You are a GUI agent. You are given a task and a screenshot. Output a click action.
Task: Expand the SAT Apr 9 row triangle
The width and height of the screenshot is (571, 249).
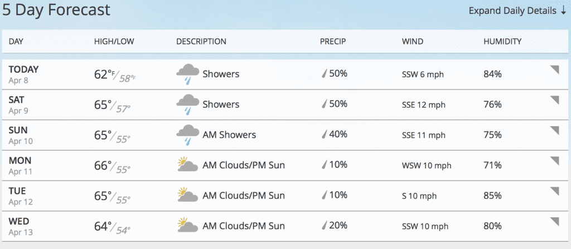coord(554,100)
